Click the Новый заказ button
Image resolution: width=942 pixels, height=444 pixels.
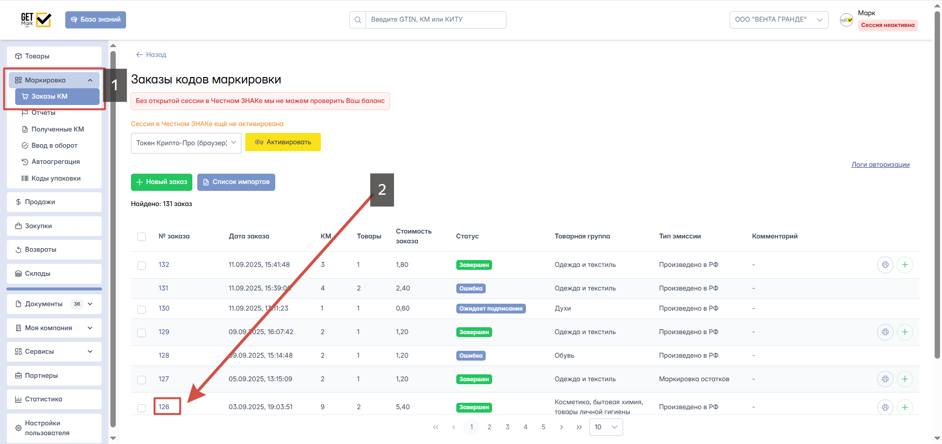click(161, 182)
